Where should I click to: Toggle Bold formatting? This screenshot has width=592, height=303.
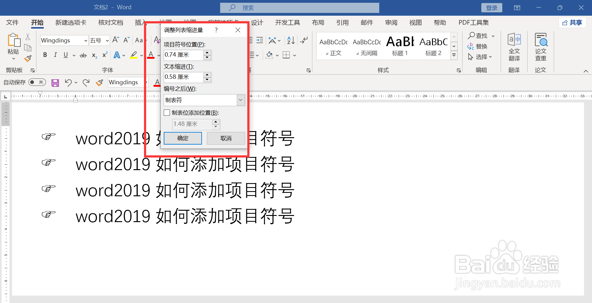pos(45,55)
